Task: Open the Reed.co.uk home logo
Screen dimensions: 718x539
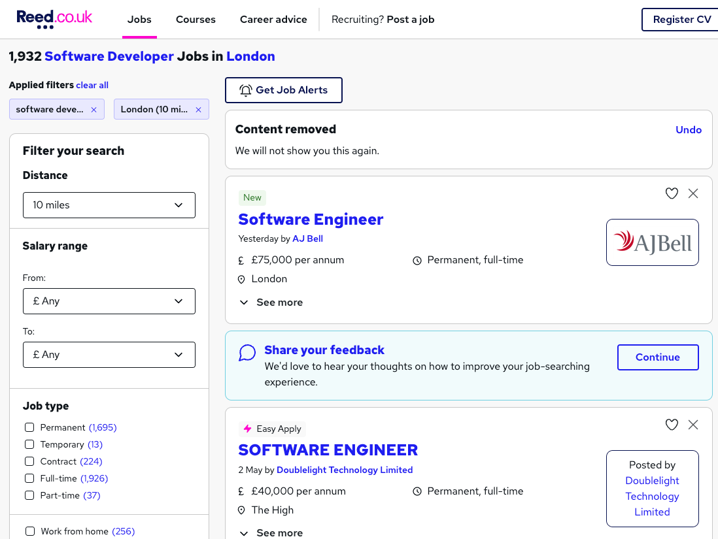Action: pos(54,19)
